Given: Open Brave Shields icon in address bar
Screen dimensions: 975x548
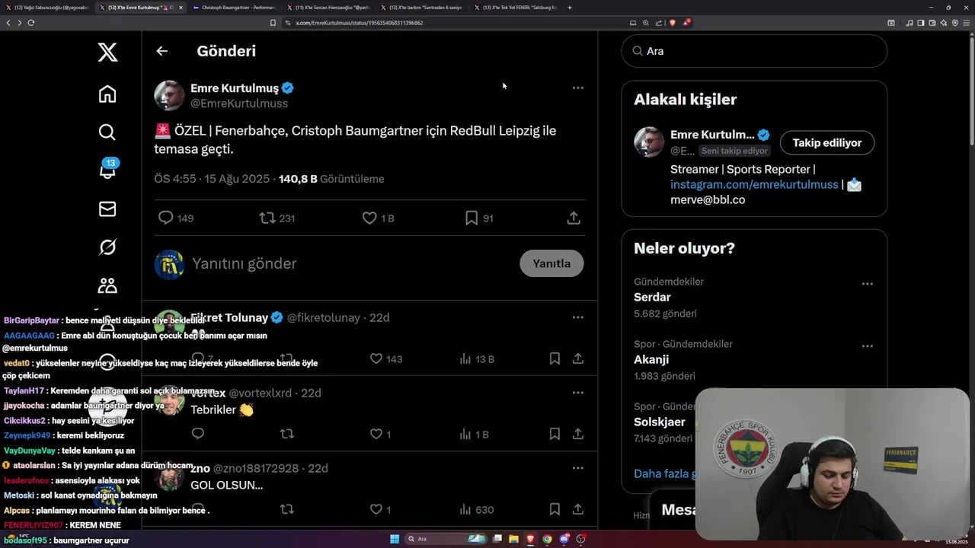Looking at the screenshot, I should tap(672, 23).
